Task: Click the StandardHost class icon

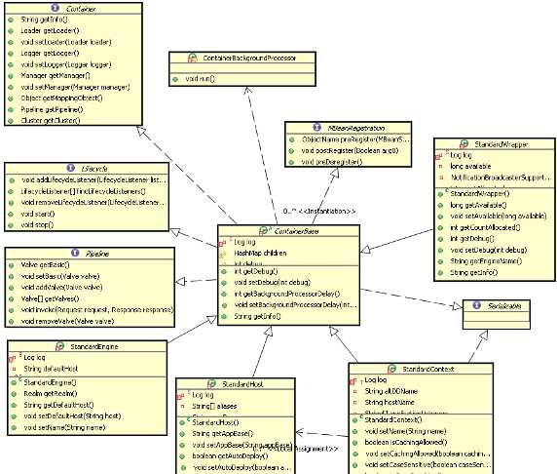Action: tap(211, 384)
